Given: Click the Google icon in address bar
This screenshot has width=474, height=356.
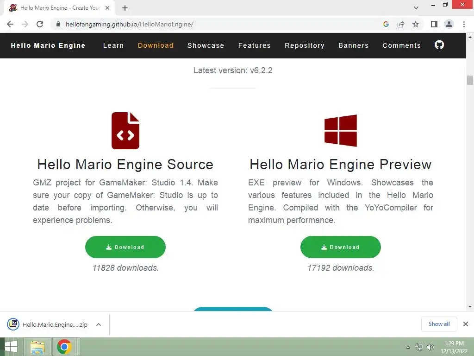Looking at the screenshot, I should [x=386, y=24].
